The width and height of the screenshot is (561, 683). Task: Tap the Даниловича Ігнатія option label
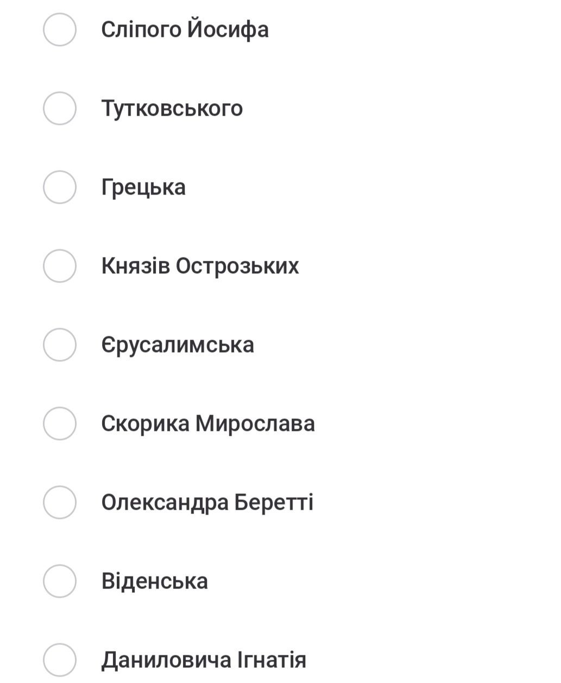click(204, 660)
